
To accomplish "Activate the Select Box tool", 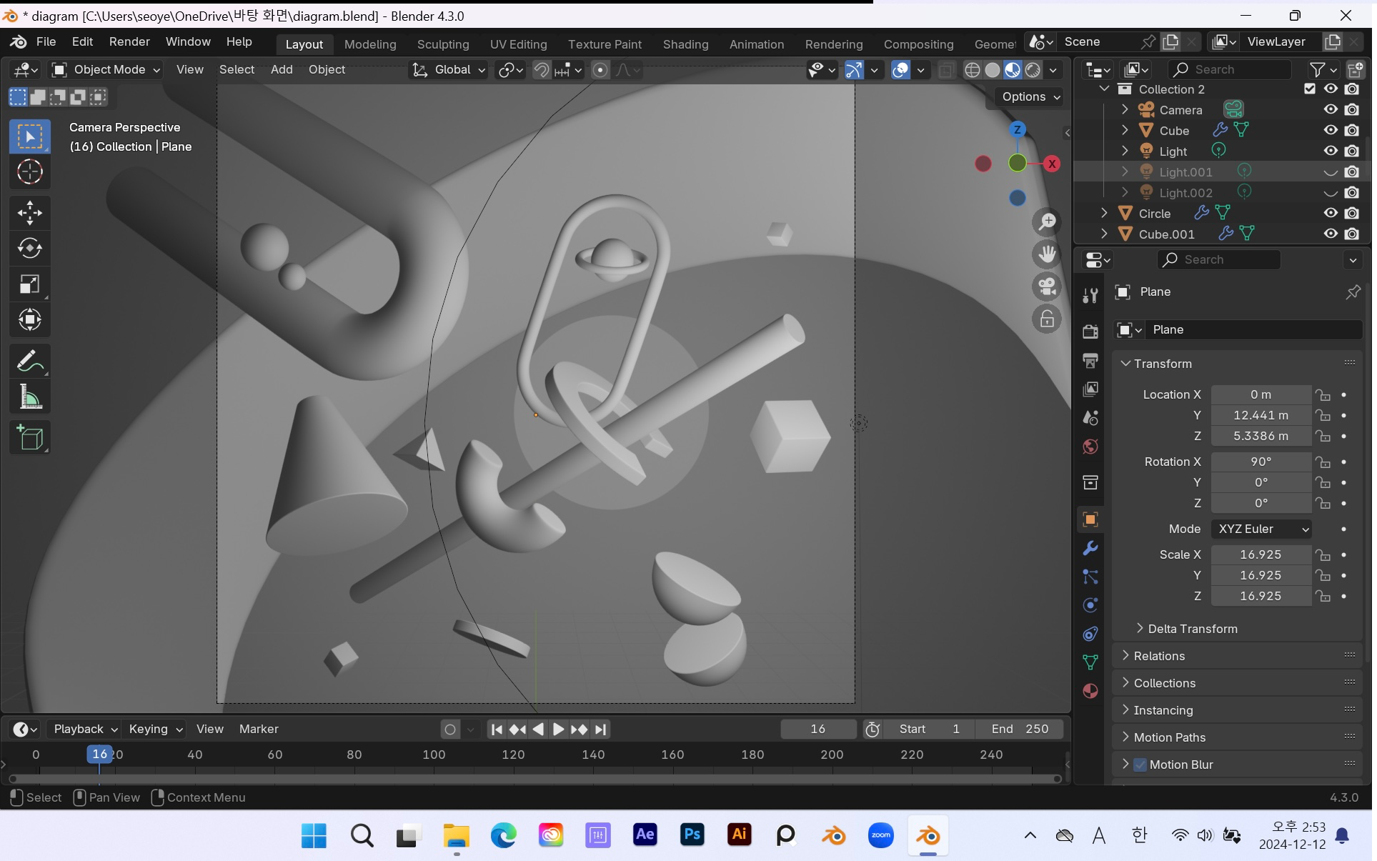I will coord(29,136).
